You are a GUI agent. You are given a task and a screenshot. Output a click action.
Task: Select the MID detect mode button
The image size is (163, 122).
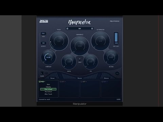(x=43, y=43)
